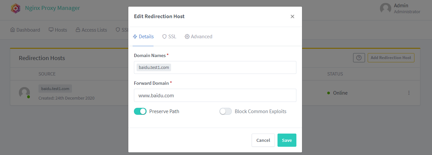Image resolution: width=432 pixels, height=155 pixels.
Task: Click the Admin user avatar icon
Action: tap(385, 9)
